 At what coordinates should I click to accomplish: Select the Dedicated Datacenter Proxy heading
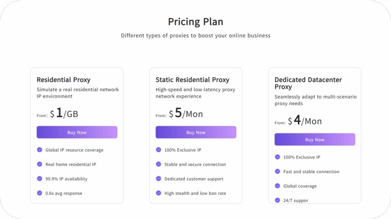(308, 83)
